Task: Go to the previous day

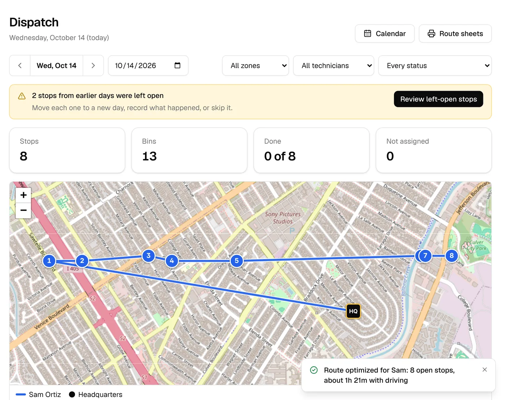Action: pyautogui.click(x=20, y=65)
